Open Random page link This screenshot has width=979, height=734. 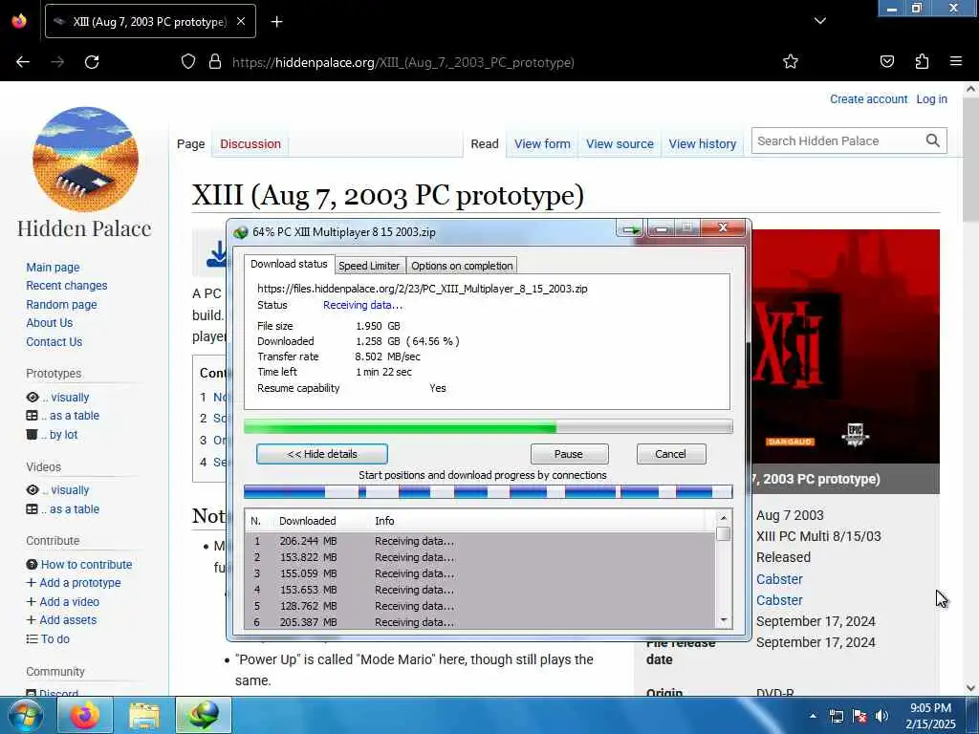(x=61, y=305)
